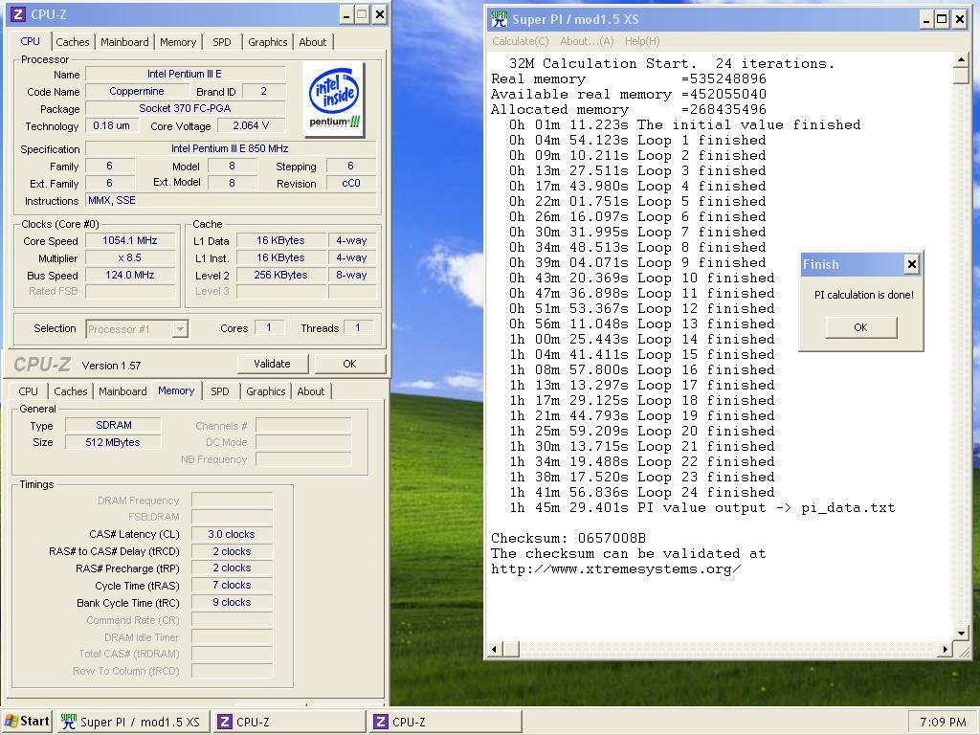Image resolution: width=980 pixels, height=735 pixels.
Task: Click the Loop 24 finished line
Action: 642,493
